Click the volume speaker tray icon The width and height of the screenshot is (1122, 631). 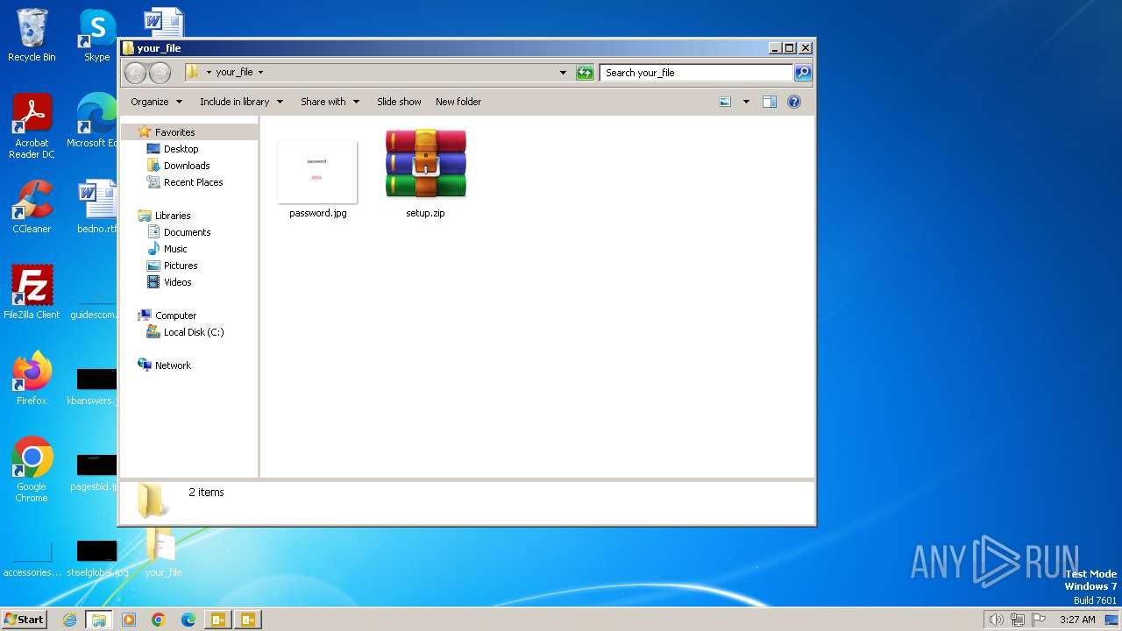(x=996, y=620)
